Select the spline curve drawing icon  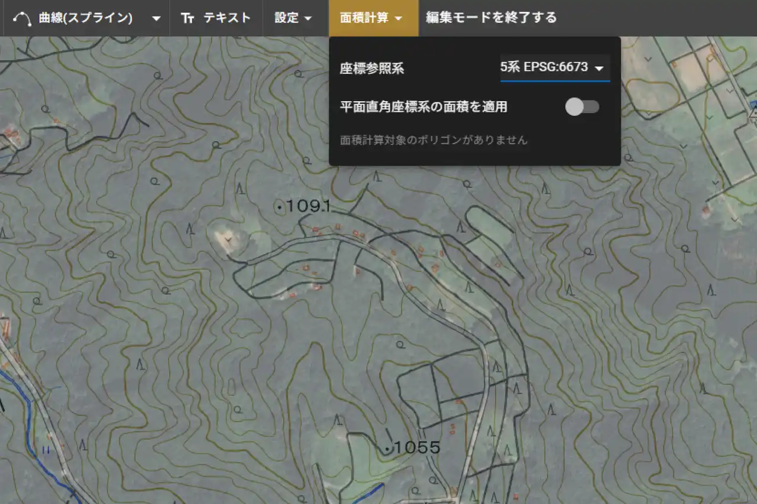pyautogui.click(x=22, y=18)
